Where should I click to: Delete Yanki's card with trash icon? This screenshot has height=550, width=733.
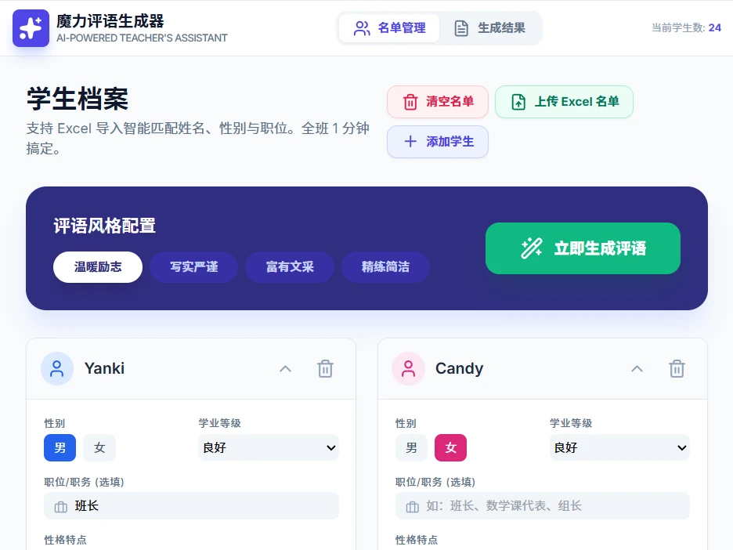click(325, 369)
